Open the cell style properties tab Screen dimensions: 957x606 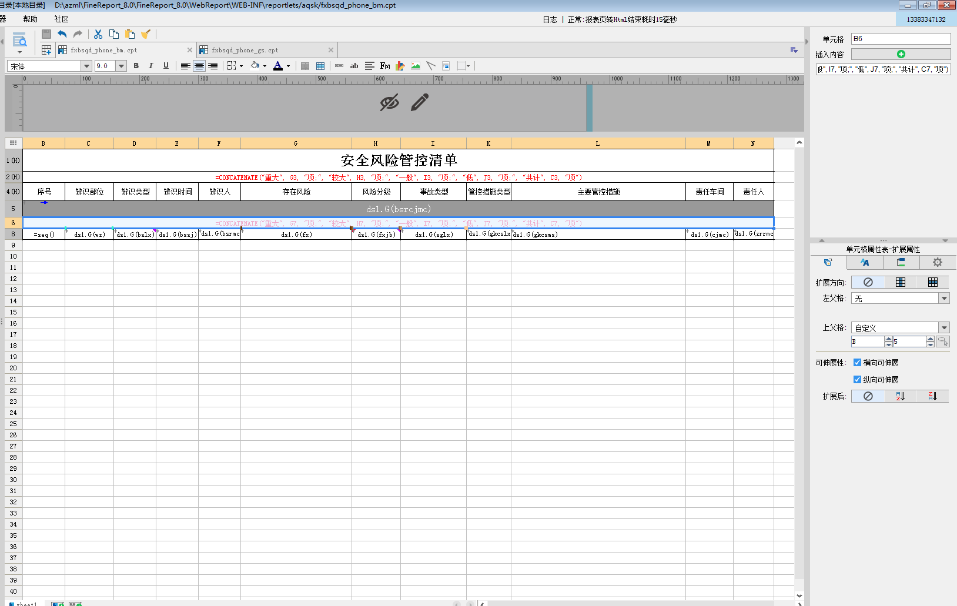coord(865,262)
